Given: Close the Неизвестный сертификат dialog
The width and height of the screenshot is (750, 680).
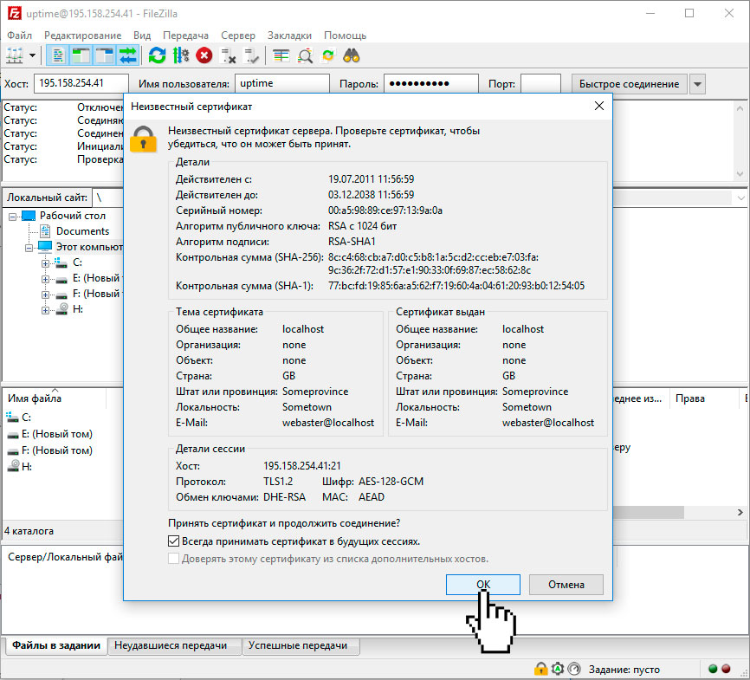Looking at the screenshot, I should click(598, 106).
